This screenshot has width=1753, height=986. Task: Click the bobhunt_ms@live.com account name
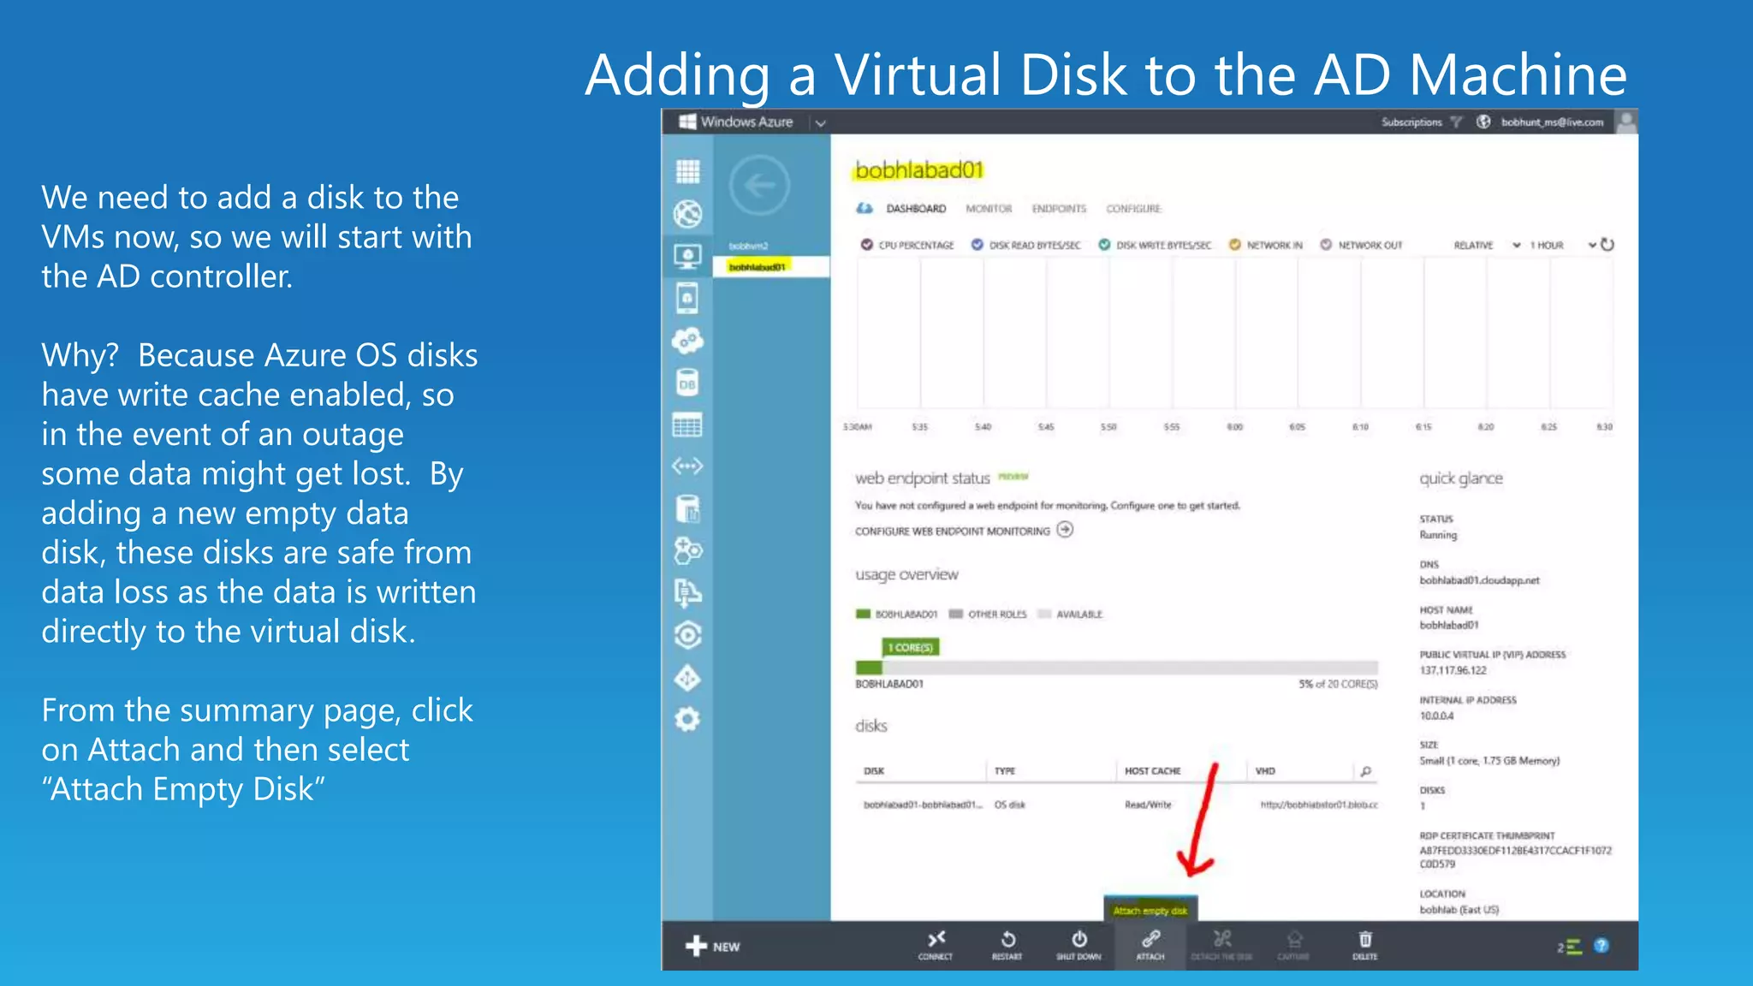coord(1552,122)
